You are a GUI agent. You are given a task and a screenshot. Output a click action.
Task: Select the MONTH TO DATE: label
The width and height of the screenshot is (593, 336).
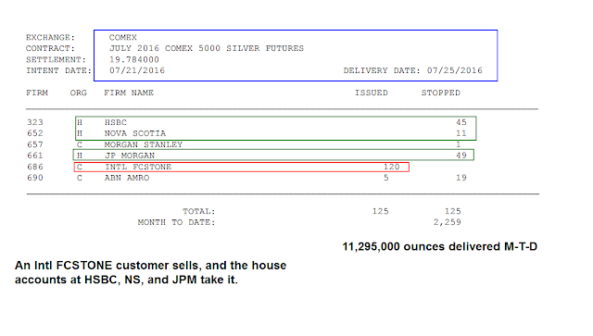click(x=177, y=222)
